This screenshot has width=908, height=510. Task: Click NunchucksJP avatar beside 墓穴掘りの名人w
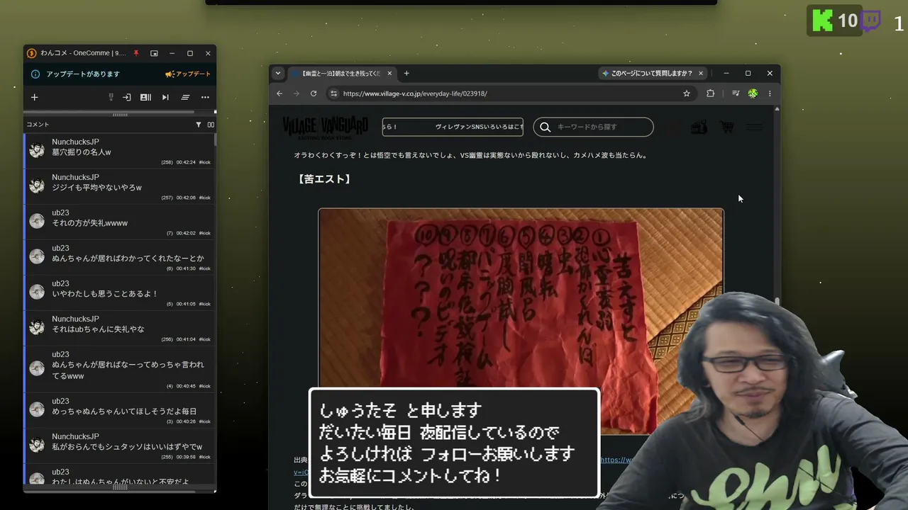pyautogui.click(x=37, y=150)
